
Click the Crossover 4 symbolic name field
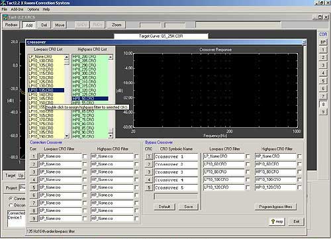(176, 180)
